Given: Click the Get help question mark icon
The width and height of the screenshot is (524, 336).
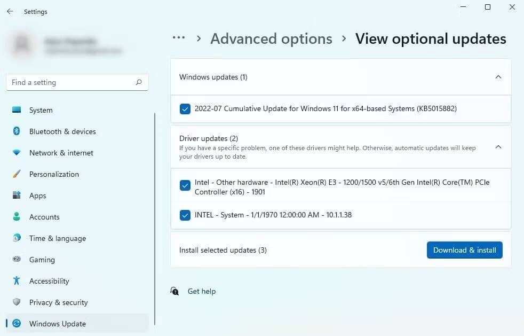Looking at the screenshot, I should point(174,291).
